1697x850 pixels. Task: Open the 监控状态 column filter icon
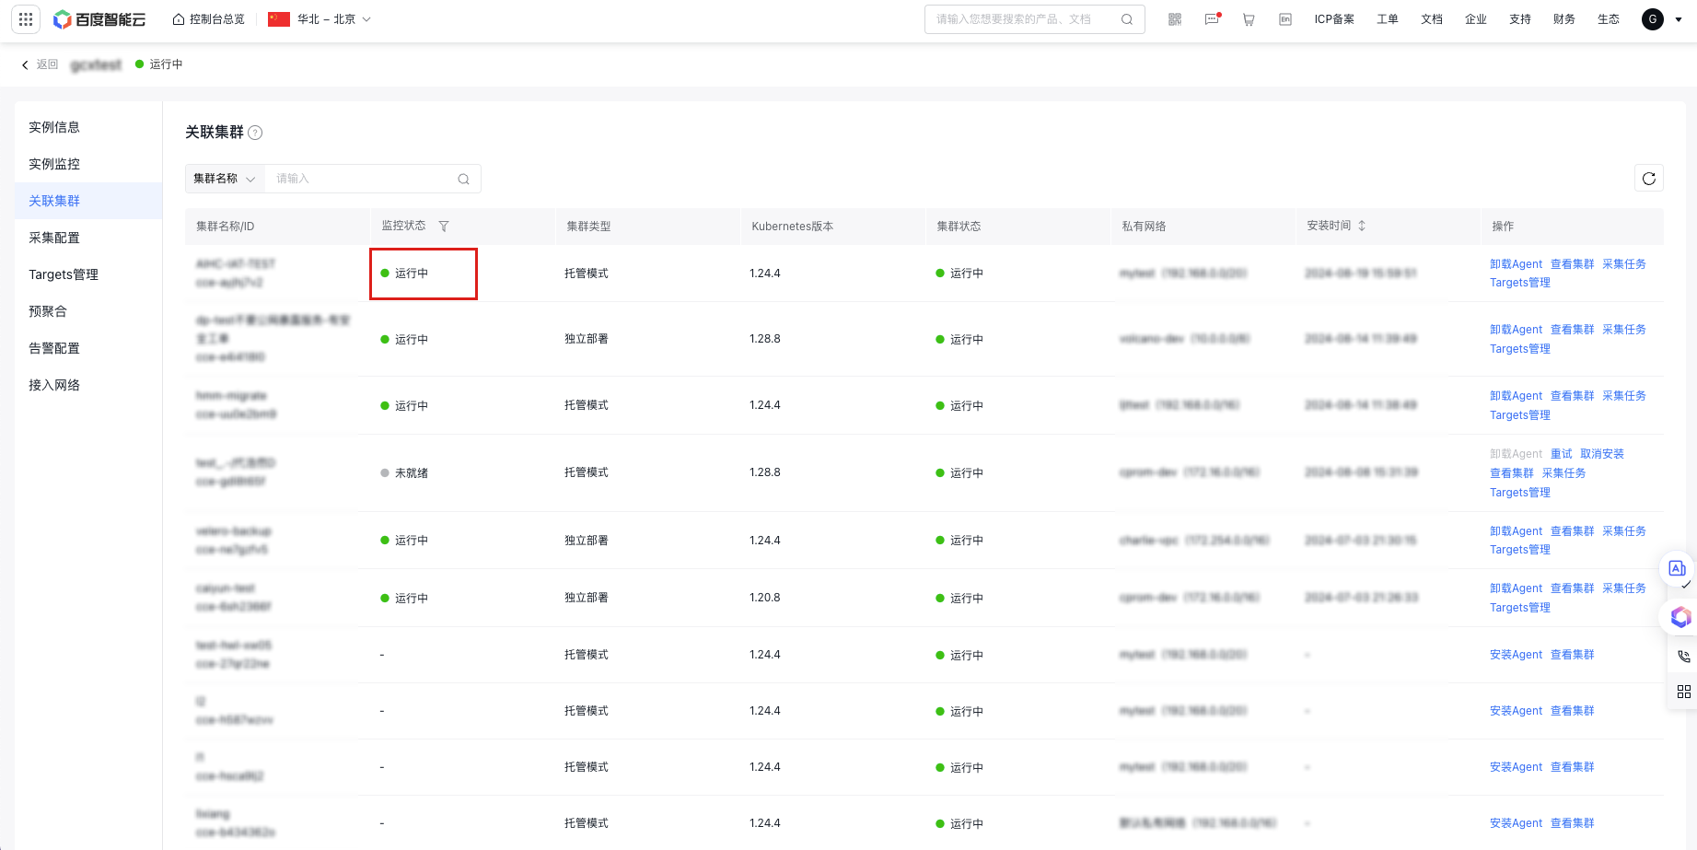[444, 227]
